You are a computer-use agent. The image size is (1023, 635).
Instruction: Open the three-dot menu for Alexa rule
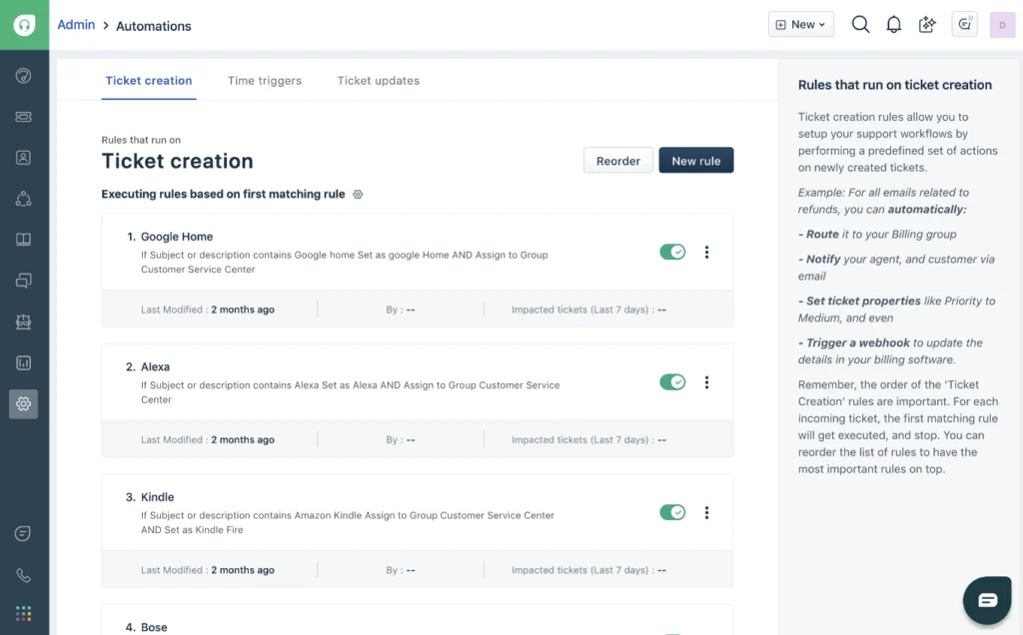[x=706, y=382]
